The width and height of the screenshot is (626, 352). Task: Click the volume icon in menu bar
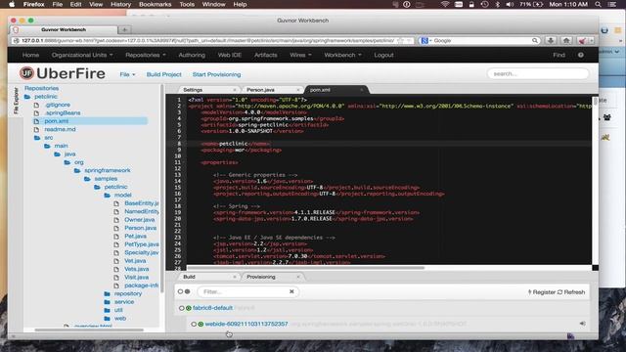click(x=510, y=4)
